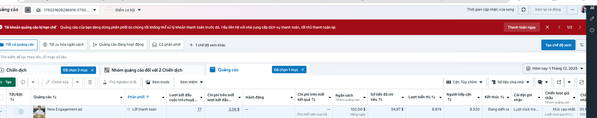
Task: Open the charts panel icon
Action: click(x=582, y=82)
